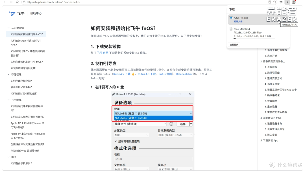Click 查看更多 in downloads panel

tap(234, 44)
